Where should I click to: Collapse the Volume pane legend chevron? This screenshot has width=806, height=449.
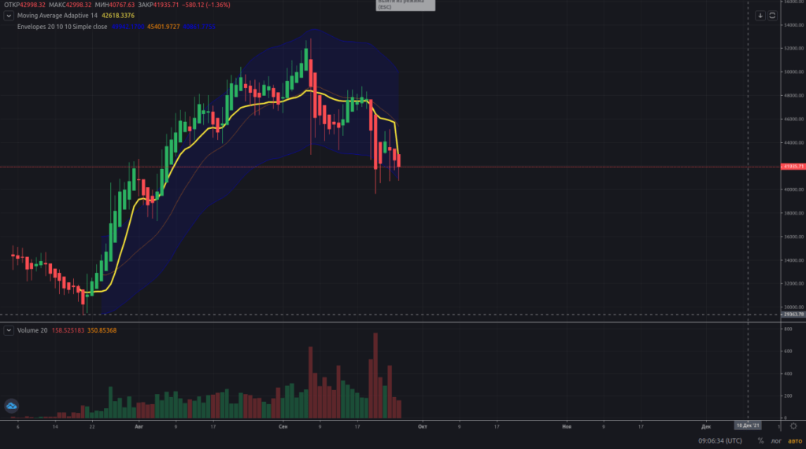[9, 330]
